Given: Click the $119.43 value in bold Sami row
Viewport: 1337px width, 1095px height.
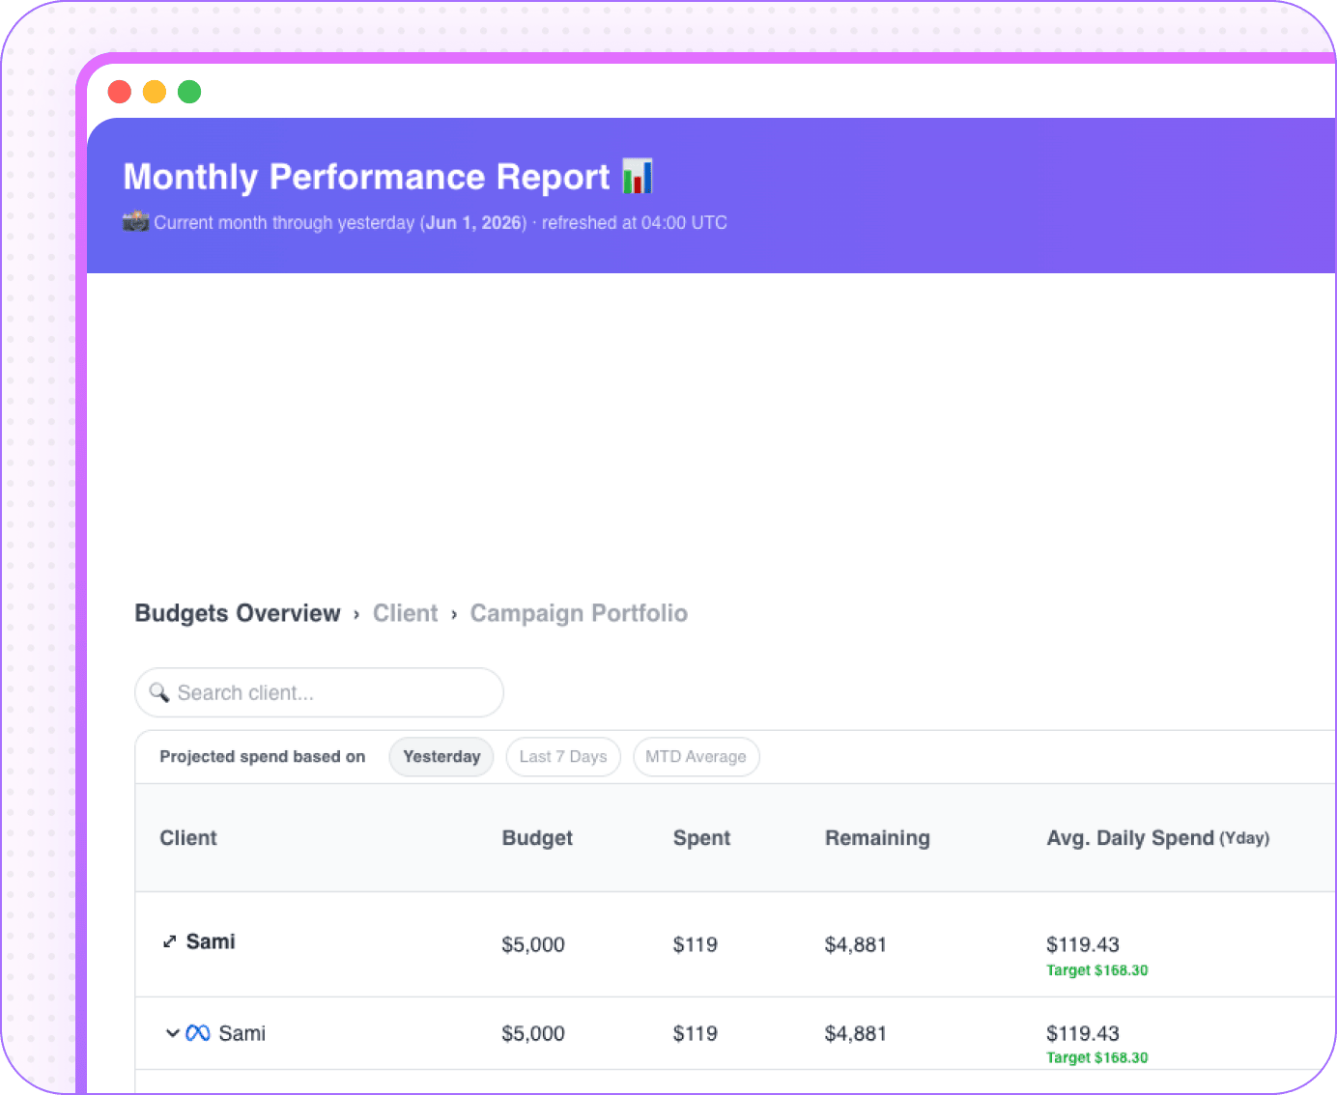Looking at the screenshot, I should [x=1083, y=944].
